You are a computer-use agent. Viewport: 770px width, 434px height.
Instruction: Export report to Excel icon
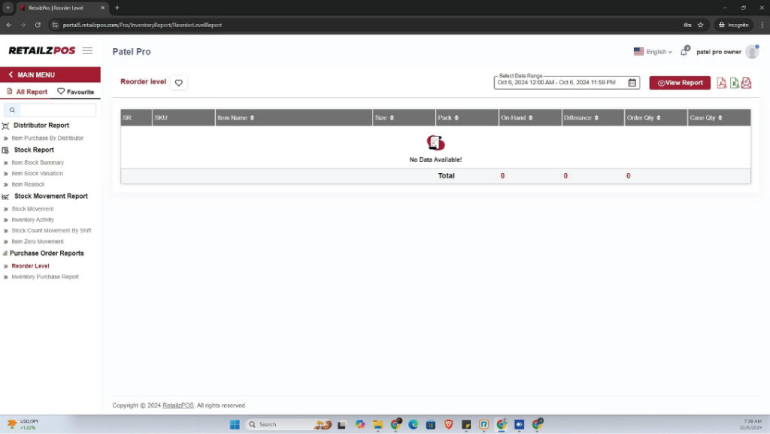click(734, 83)
